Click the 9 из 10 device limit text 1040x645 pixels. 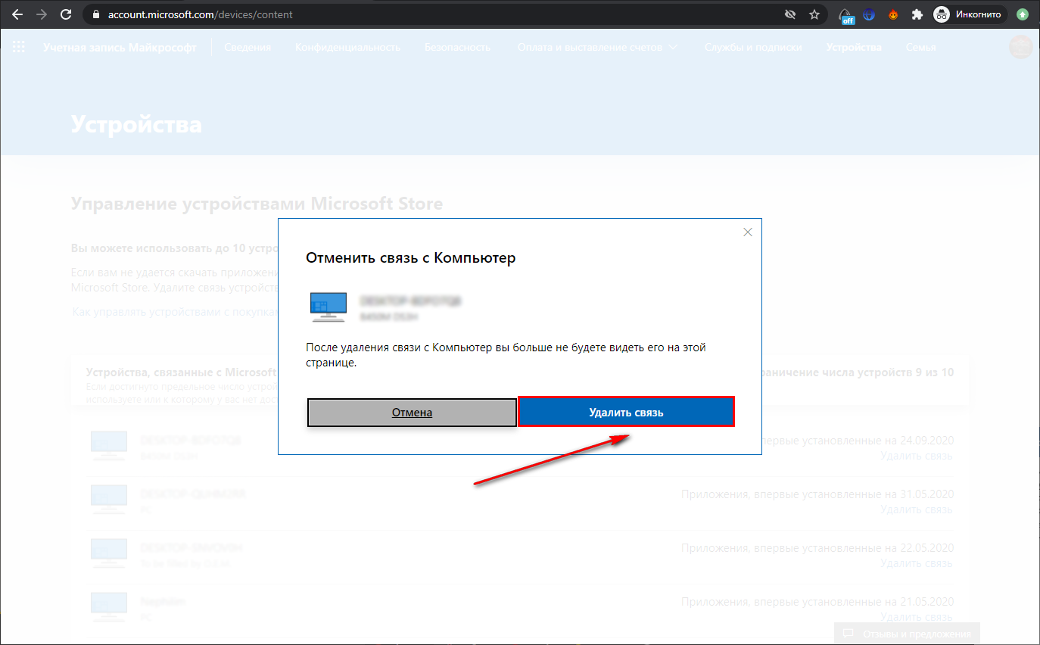point(935,372)
